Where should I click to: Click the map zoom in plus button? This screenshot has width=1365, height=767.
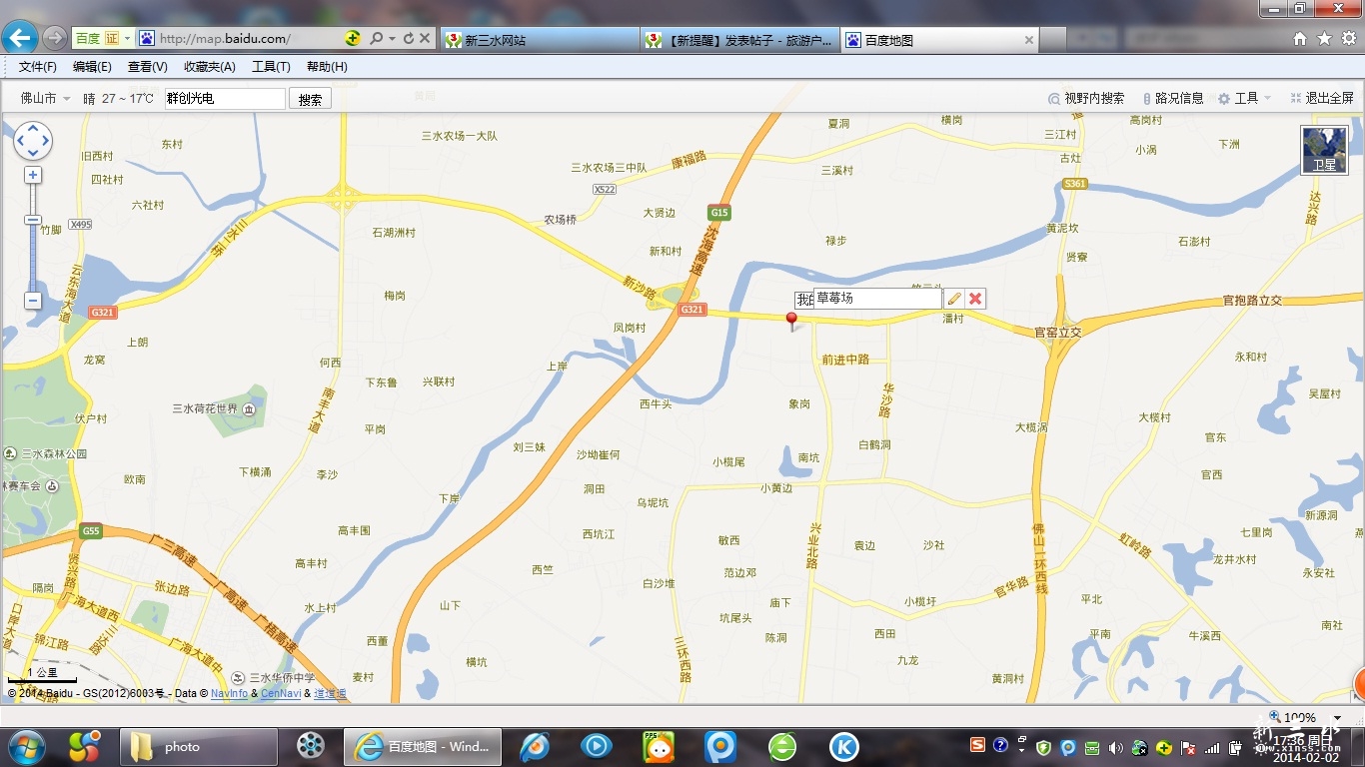click(33, 175)
